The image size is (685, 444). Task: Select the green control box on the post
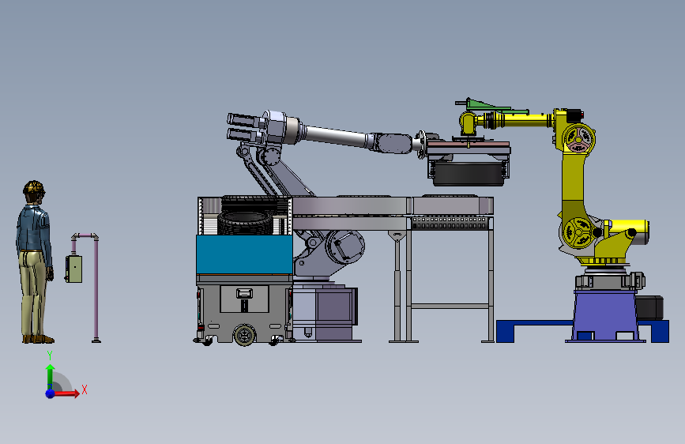tap(73, 269)
